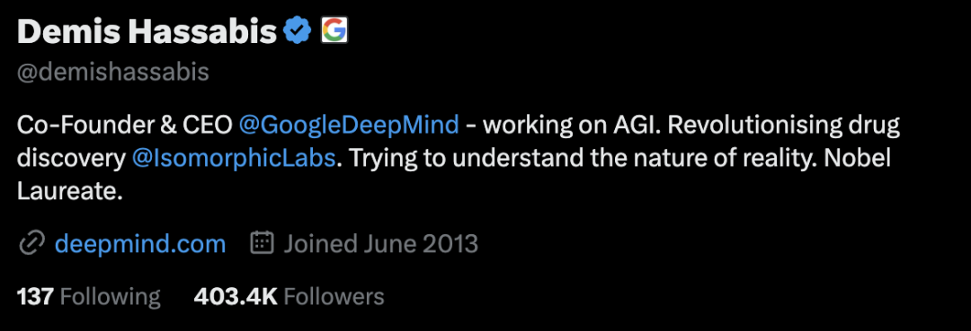This screenshot has width=971, height=331.
Task: Click the word 'discovery' in the bio
Action: [71, 159]
